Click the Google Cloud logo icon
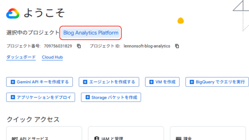Image resolution: width=249 pixels, height=140 pixels. pos(13,14)
